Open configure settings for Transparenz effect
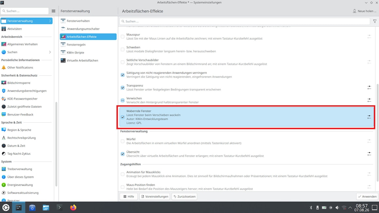Screen dimensions: 379x213 tap(369, 87)
